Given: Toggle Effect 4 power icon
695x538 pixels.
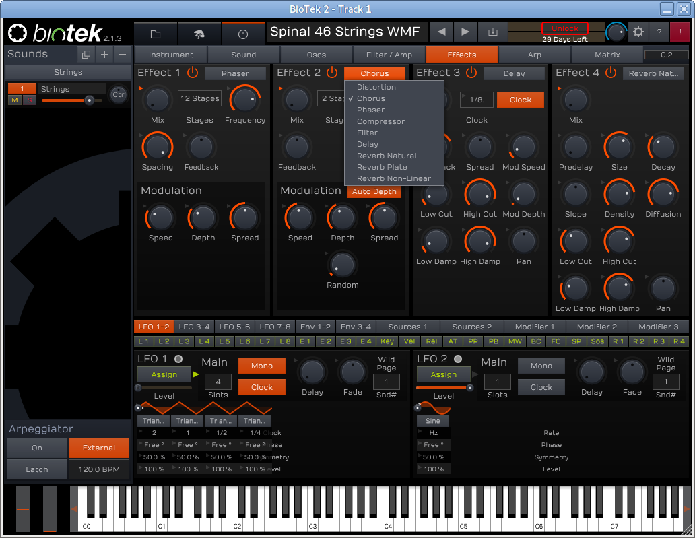Looking at the screenshot, I should point(611,73).
